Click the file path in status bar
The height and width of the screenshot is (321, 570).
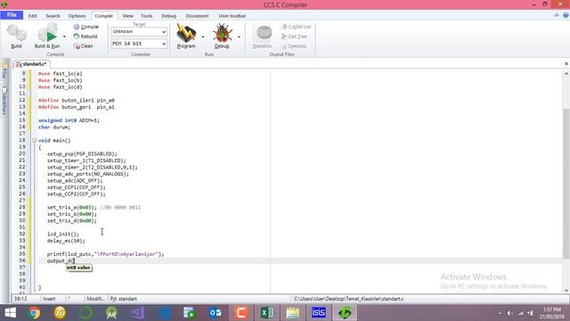pyautogui.click(x=349, y=299)
